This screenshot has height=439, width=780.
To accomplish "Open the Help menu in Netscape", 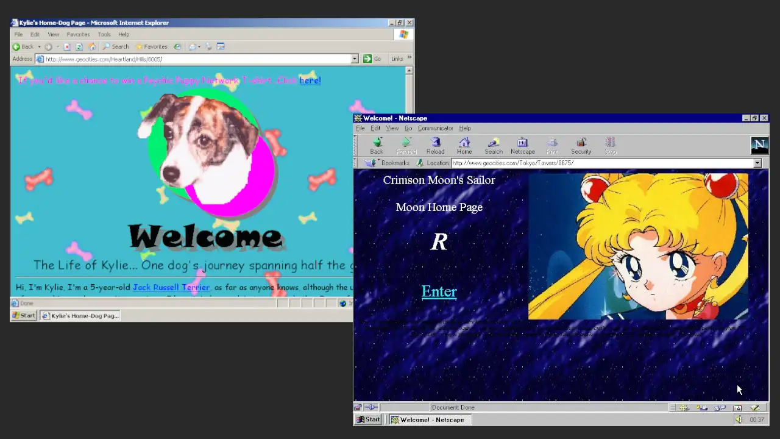I will coord(465,128).
